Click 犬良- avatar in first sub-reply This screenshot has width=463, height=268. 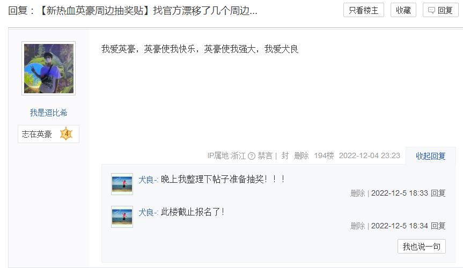(x=122, y=184)
